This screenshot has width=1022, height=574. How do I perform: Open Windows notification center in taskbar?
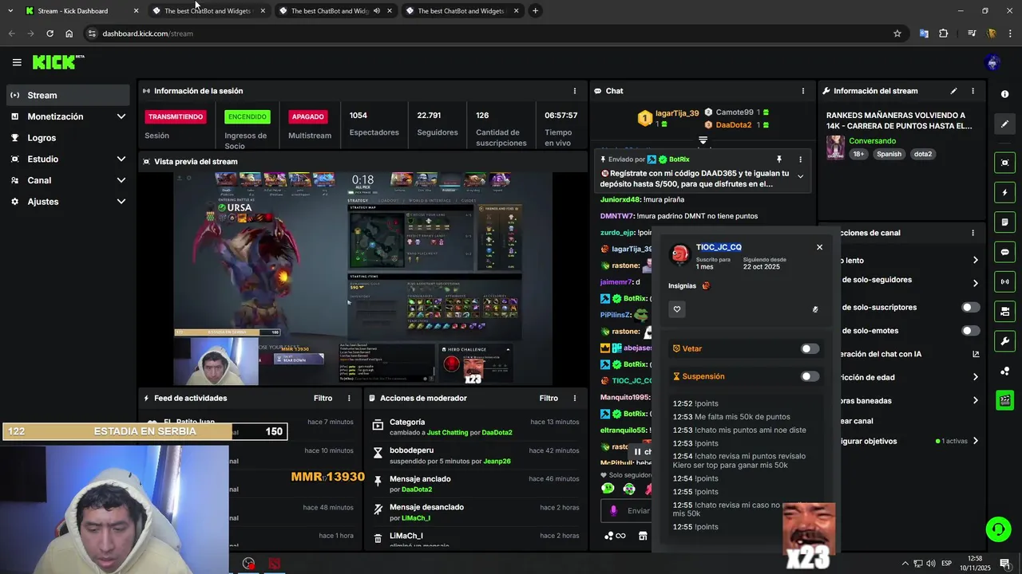[x=1004, y=564]
